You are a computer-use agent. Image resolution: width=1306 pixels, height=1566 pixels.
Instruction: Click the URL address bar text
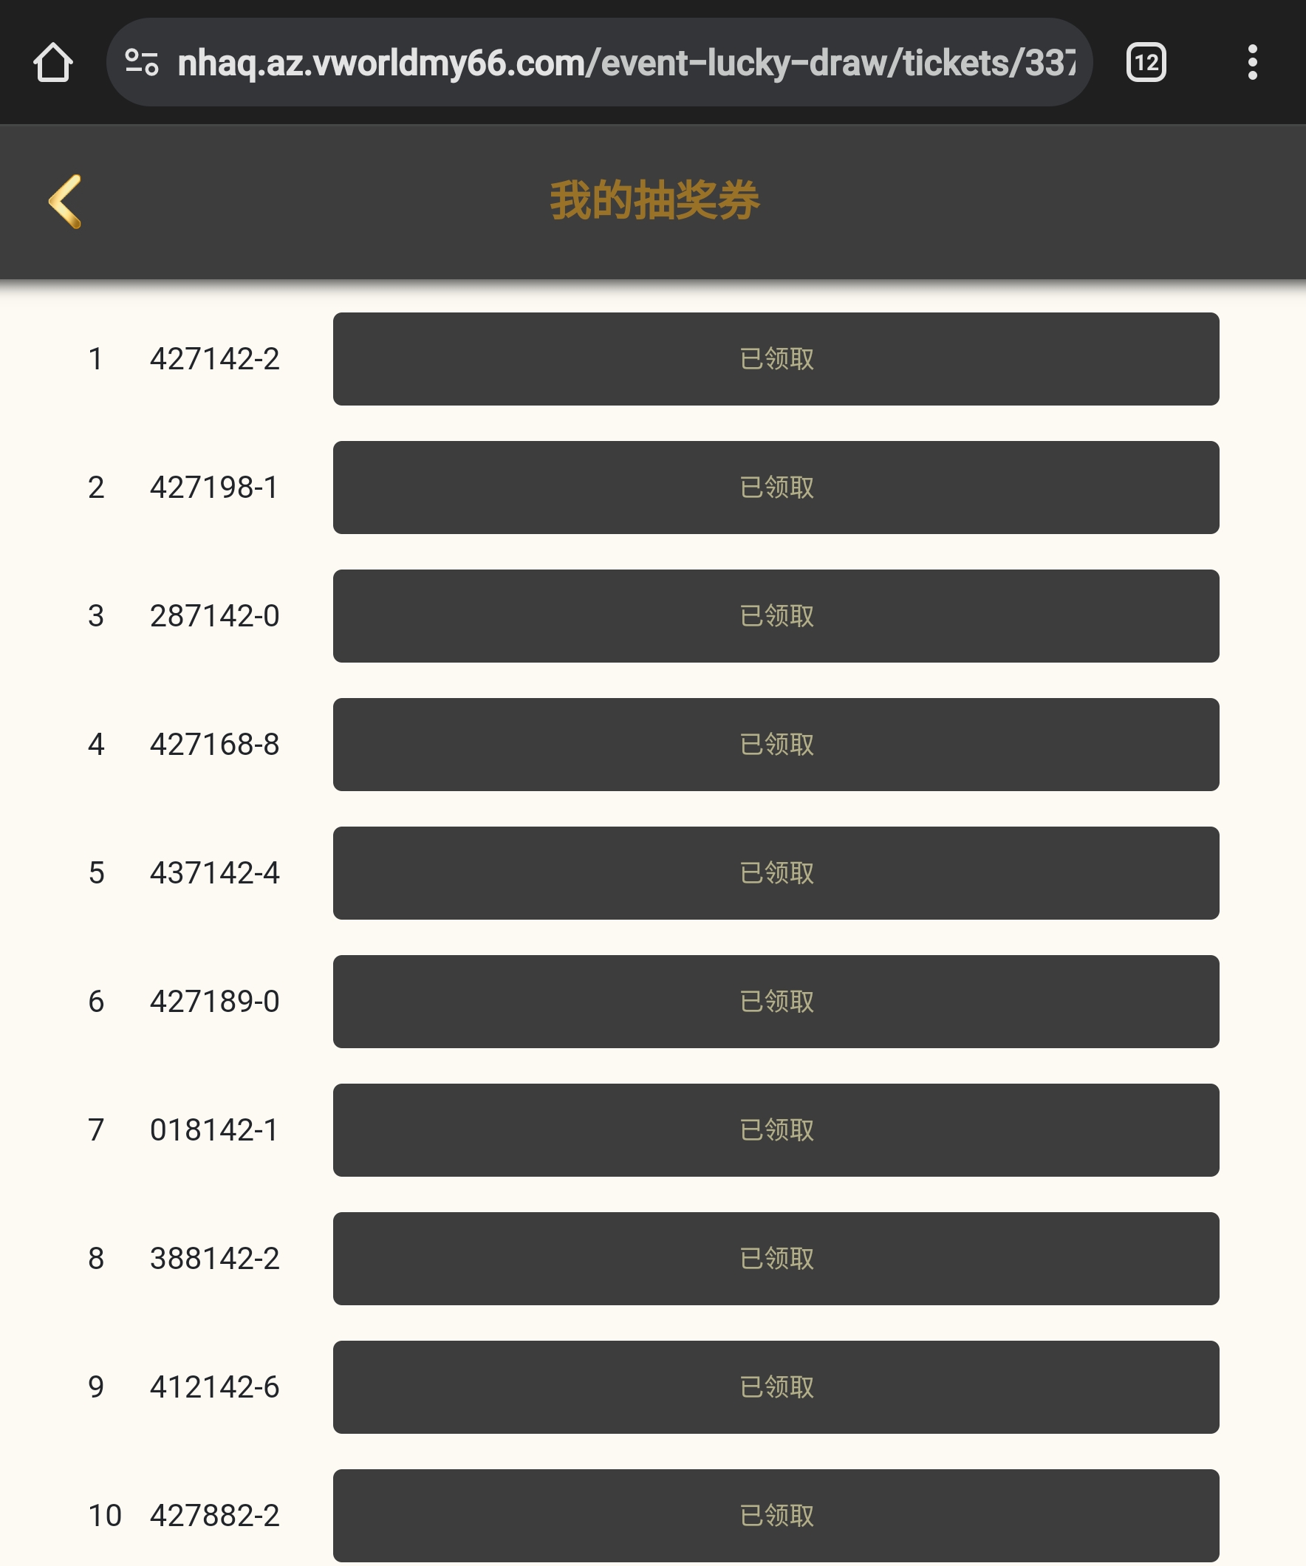[626, 63]
